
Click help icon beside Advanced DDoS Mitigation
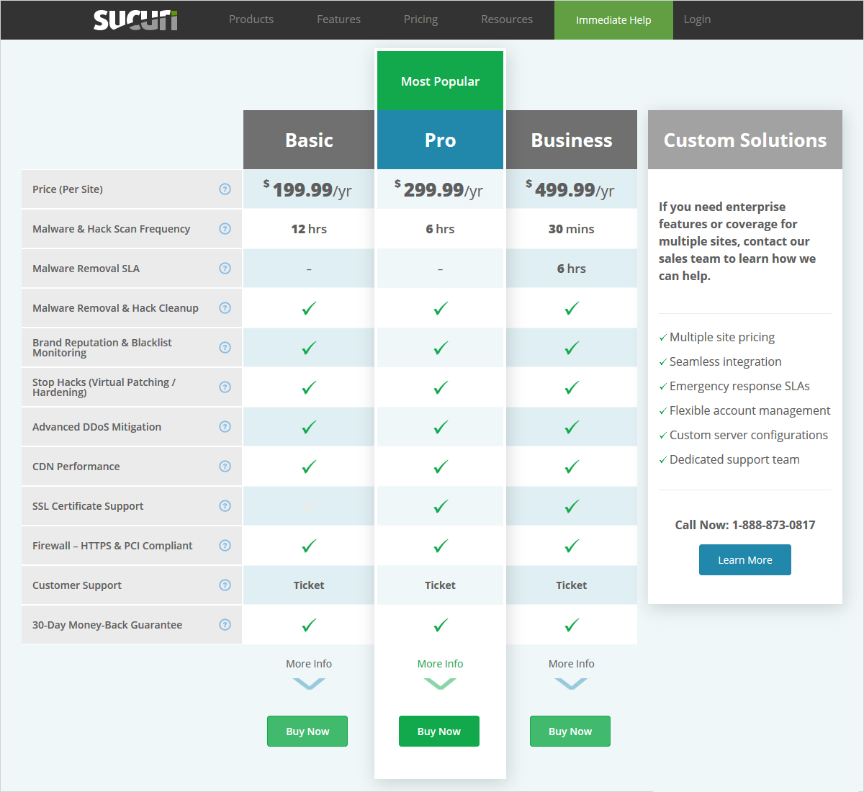click(225, 427)
